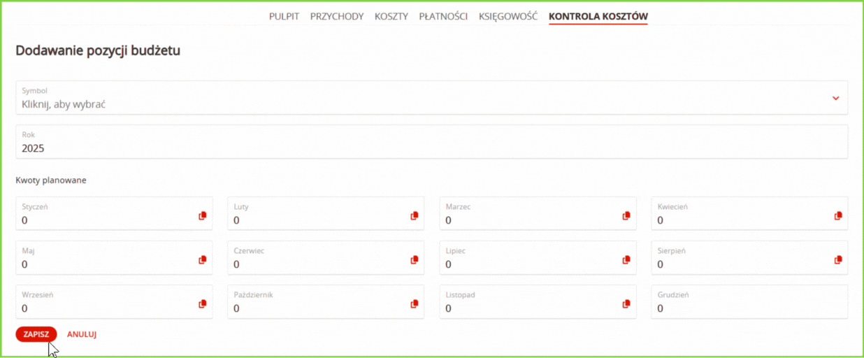This screenshot has width=864, height=358.
Task: Focus the Marzec amount field
Action: coord(538,213)
